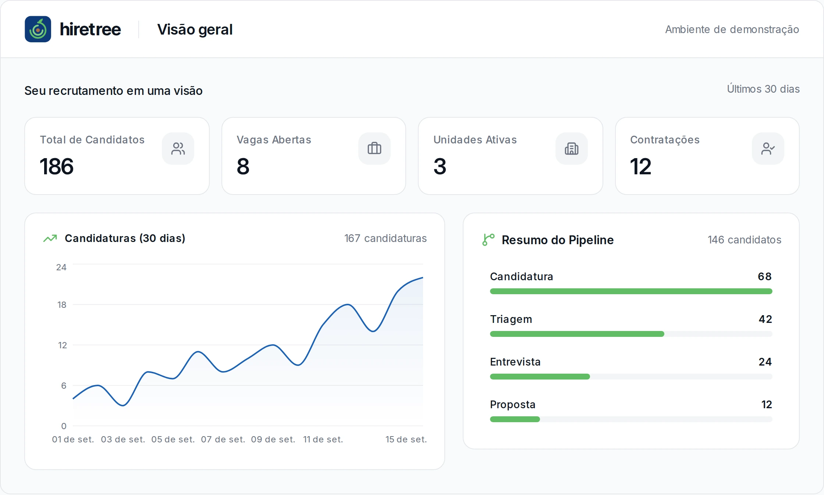
Task: Click the 07 de set. axis label
Action: (223, 439)
